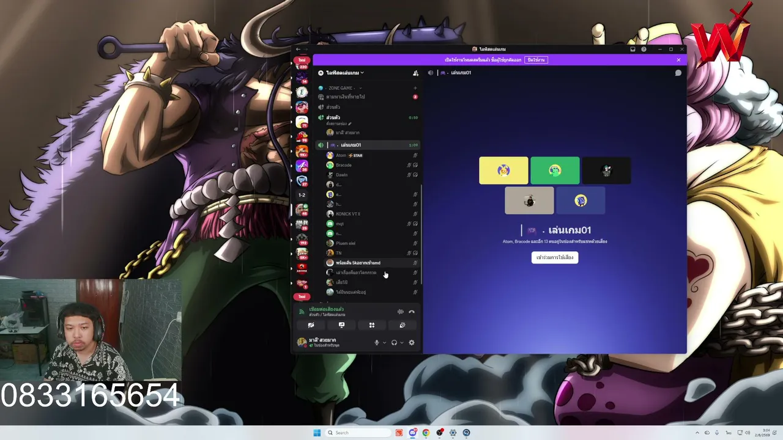Select user KONICK VT II in list

click(x=371, y=214)
